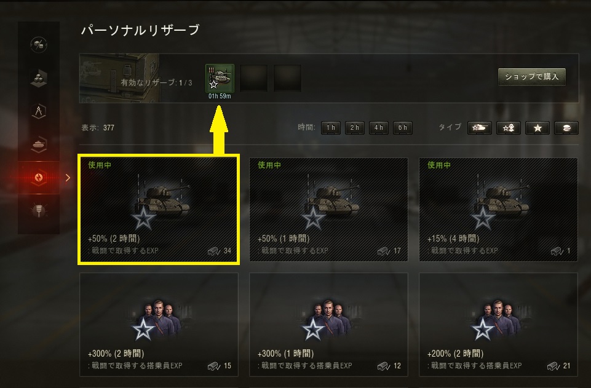
Task: Select +50% (2 時間) battle EXP reserve card
Action: pyautogui.click(x=159, y=210)
